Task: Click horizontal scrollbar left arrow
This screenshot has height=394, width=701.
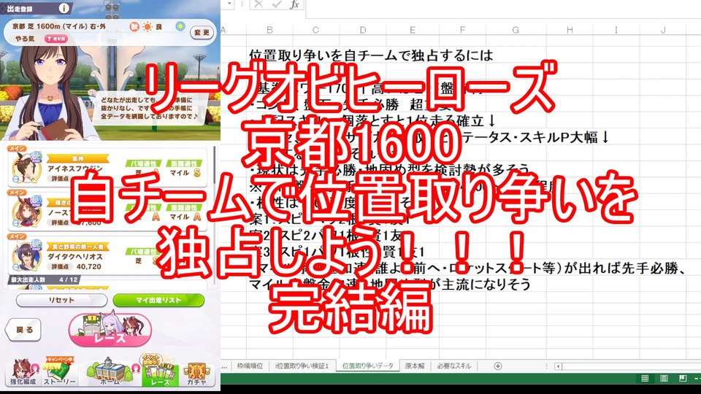Action: pos(559,366)
